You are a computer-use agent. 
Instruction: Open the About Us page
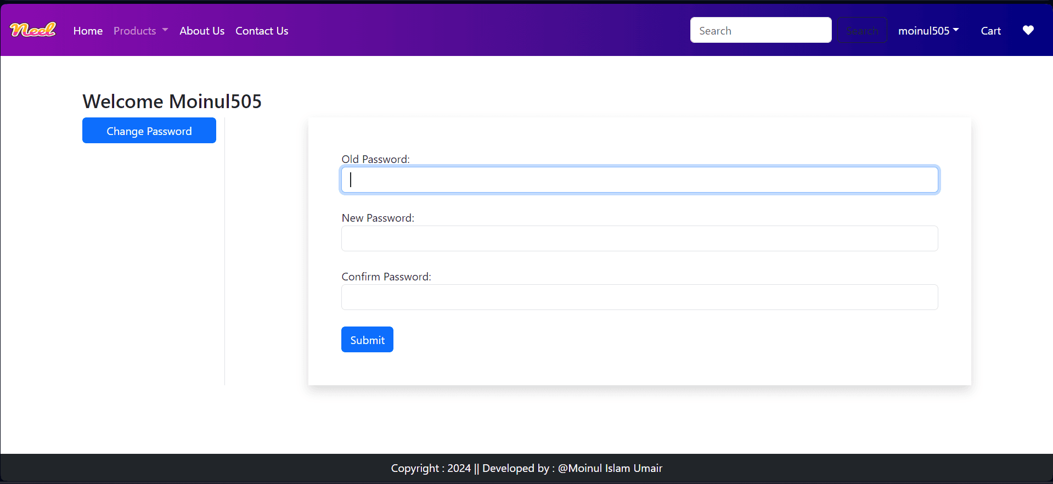point(202,31)
